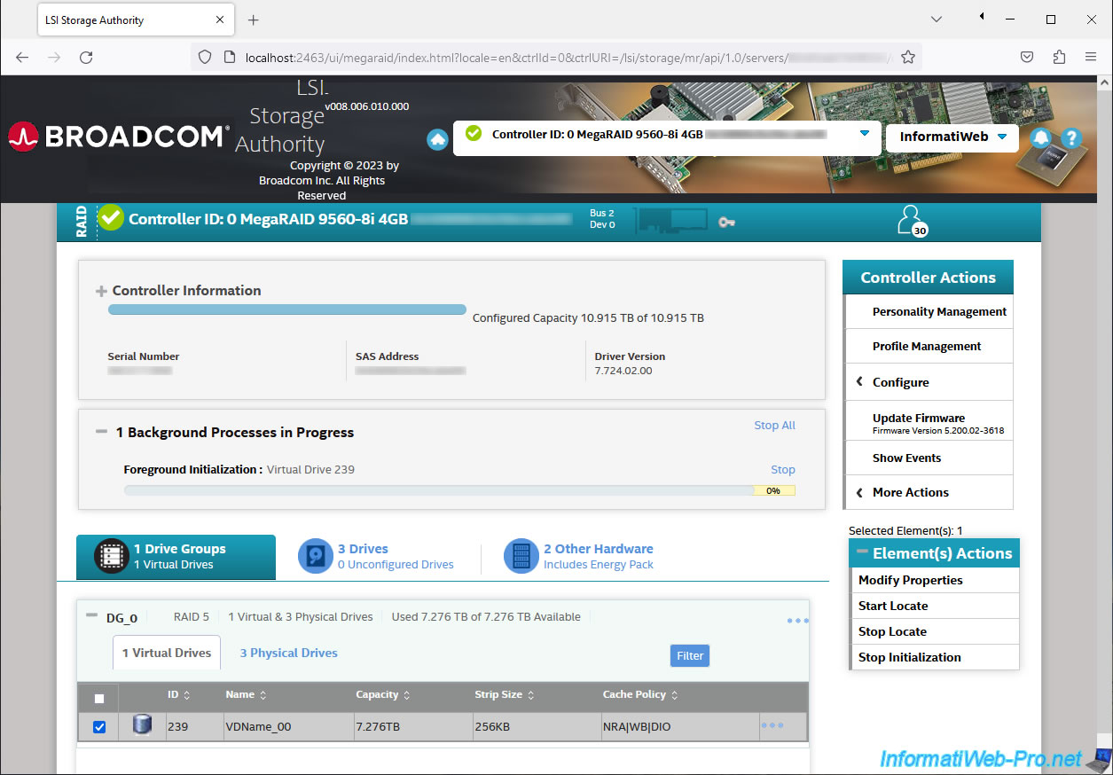Collapse the Background Processes in Progress section
1113x775 pixels.
click(x=102, y=432)
